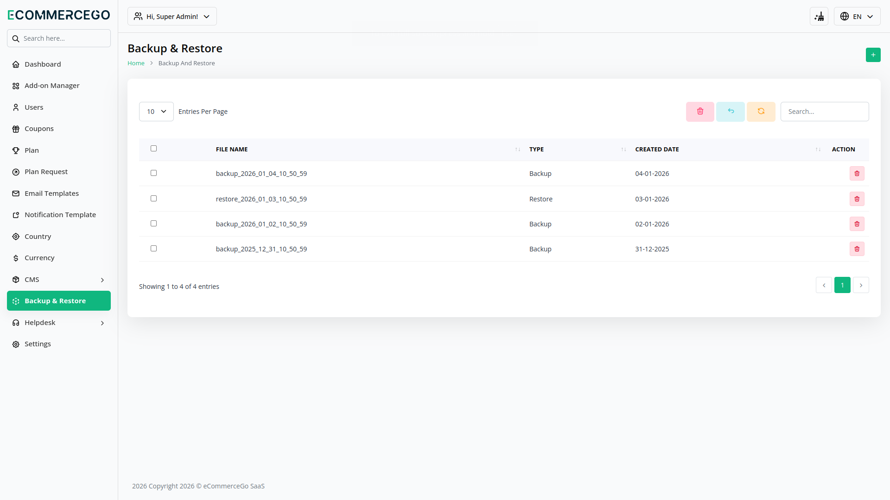Sort table by Type column arrows

(623, 150)
